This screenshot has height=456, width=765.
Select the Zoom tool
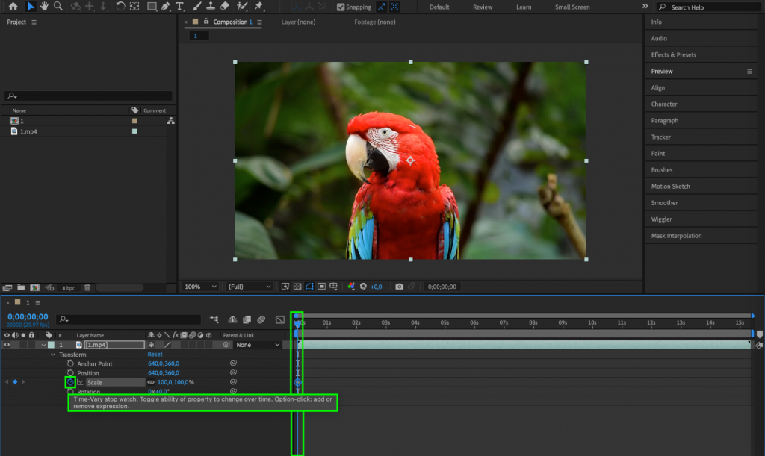tap(57, 7)
